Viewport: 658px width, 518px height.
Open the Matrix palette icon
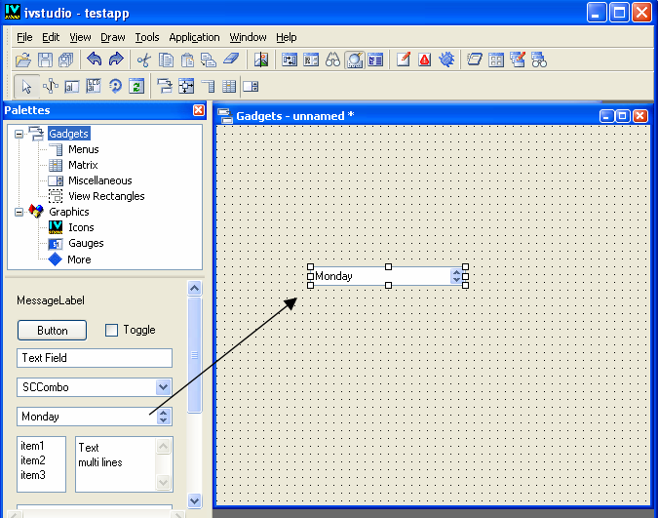56,165
